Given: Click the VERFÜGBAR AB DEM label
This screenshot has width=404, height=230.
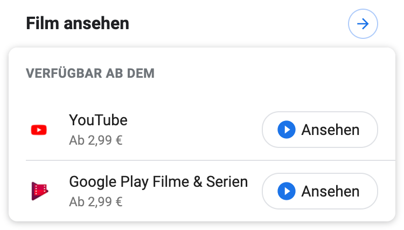Looking at the screenshot, I should (x=90, y=73).
